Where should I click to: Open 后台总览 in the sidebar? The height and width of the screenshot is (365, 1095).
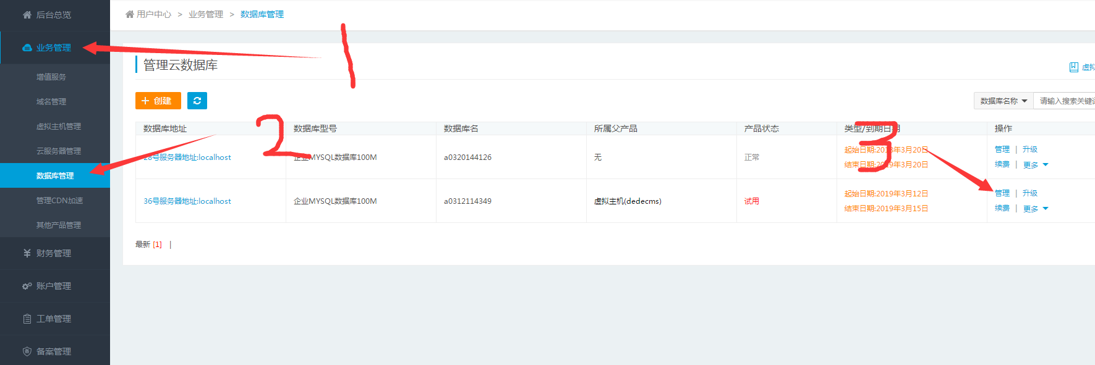[55, 15]
